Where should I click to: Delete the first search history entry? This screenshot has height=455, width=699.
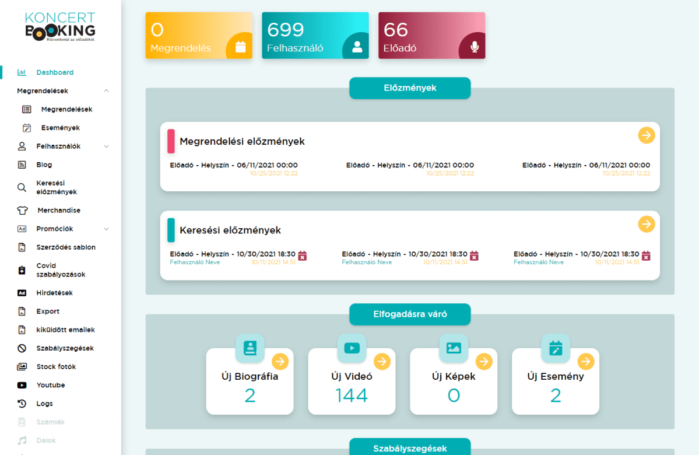[x=302, y=256]
